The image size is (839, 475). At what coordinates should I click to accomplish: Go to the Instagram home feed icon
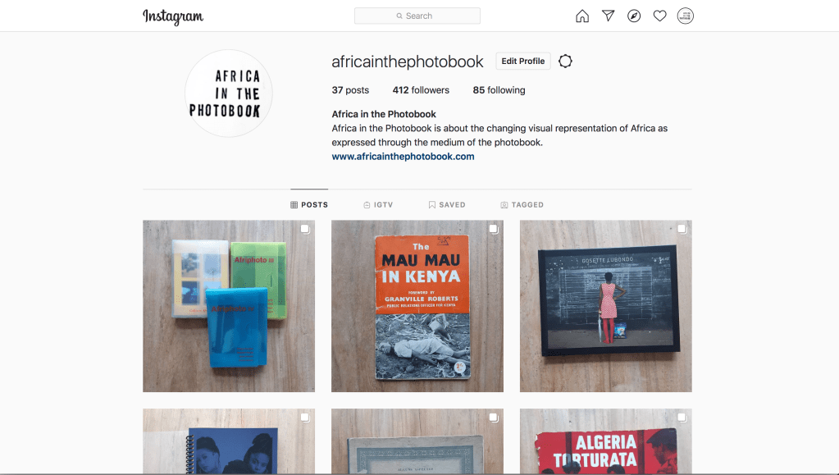click(582, 16)
